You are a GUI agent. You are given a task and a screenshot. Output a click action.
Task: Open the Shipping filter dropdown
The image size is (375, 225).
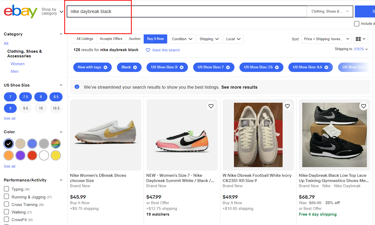pos(209,39)
